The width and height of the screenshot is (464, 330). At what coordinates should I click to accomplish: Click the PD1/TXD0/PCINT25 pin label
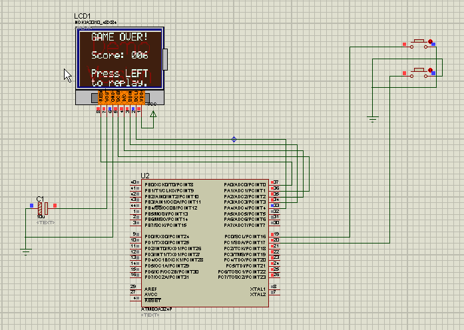coord(167,242)
